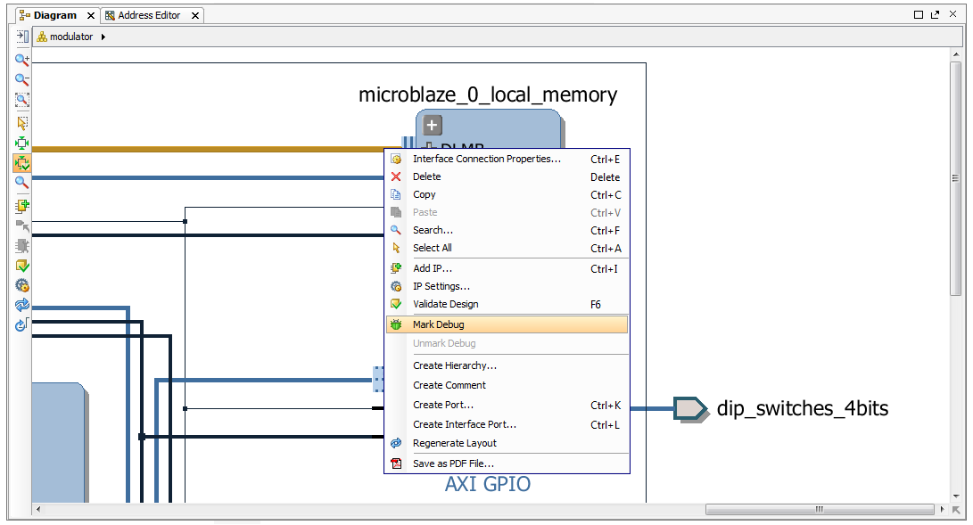
Task: Click the bottom refresh optimize routing icon
Action: click(21, 324)
